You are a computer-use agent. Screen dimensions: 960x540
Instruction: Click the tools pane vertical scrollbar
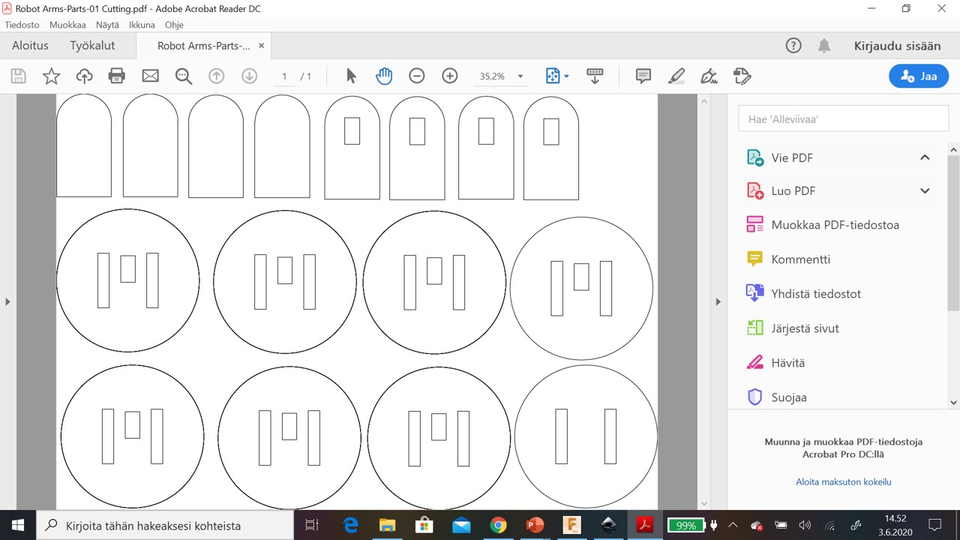coord(954,232)
